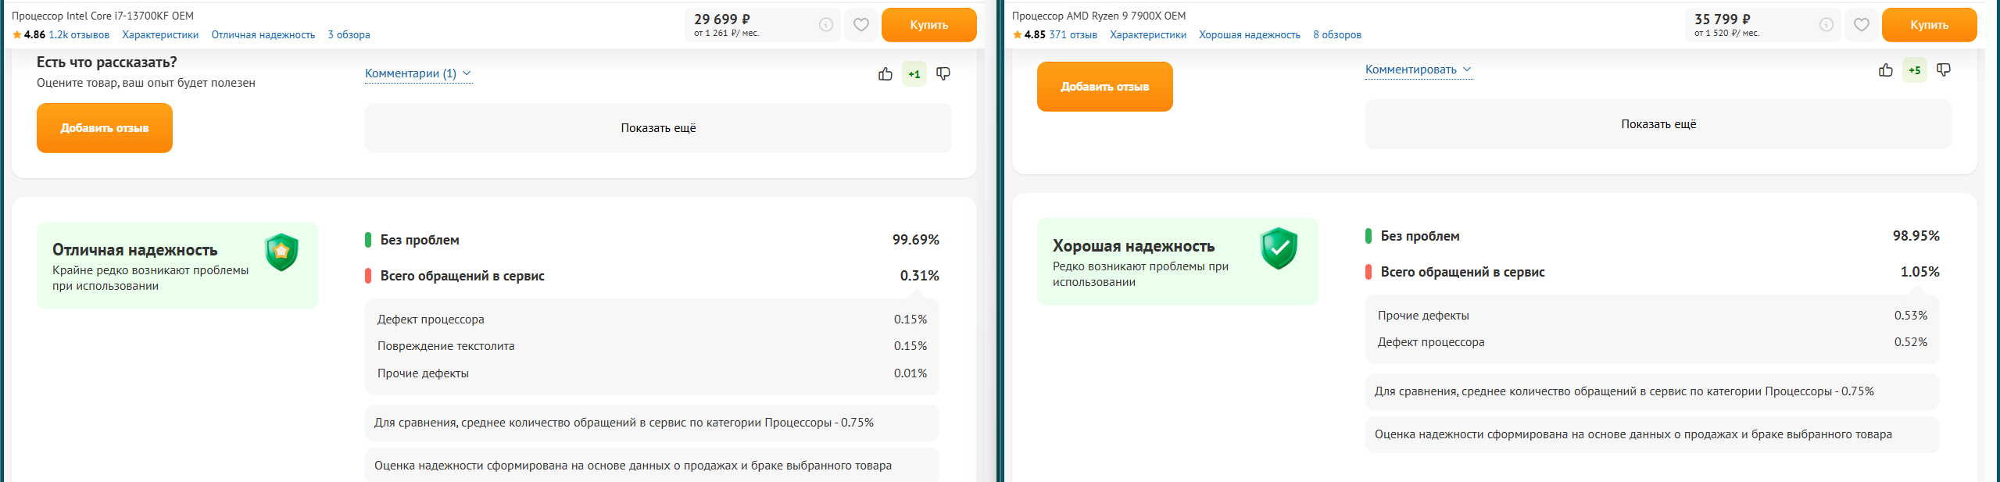Add Intel Core i7-13700KF to favorites heart

coord(860,25)
